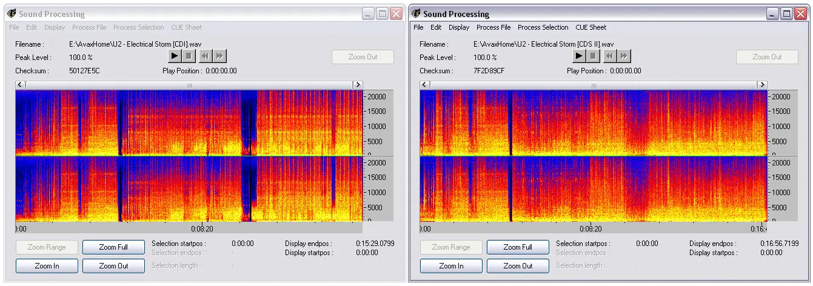Click horizontal scrollbar thumb in right window
This screenshot has height=286, width=813.
[x=593, y=85]
